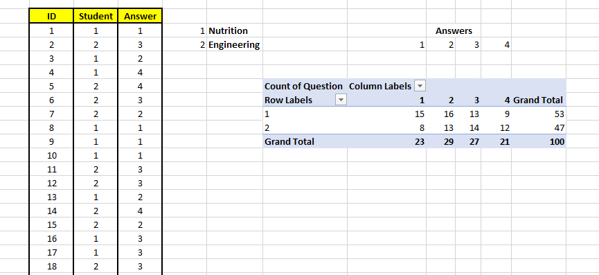The width and height of the screenshot is (599, 275).
Task: Select pivot row label 2
Action: pyautogui.click(x=267, y=128)
